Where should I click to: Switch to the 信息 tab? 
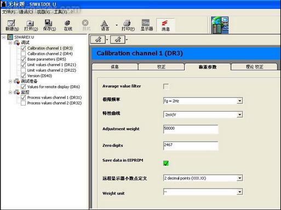[115, 67]
